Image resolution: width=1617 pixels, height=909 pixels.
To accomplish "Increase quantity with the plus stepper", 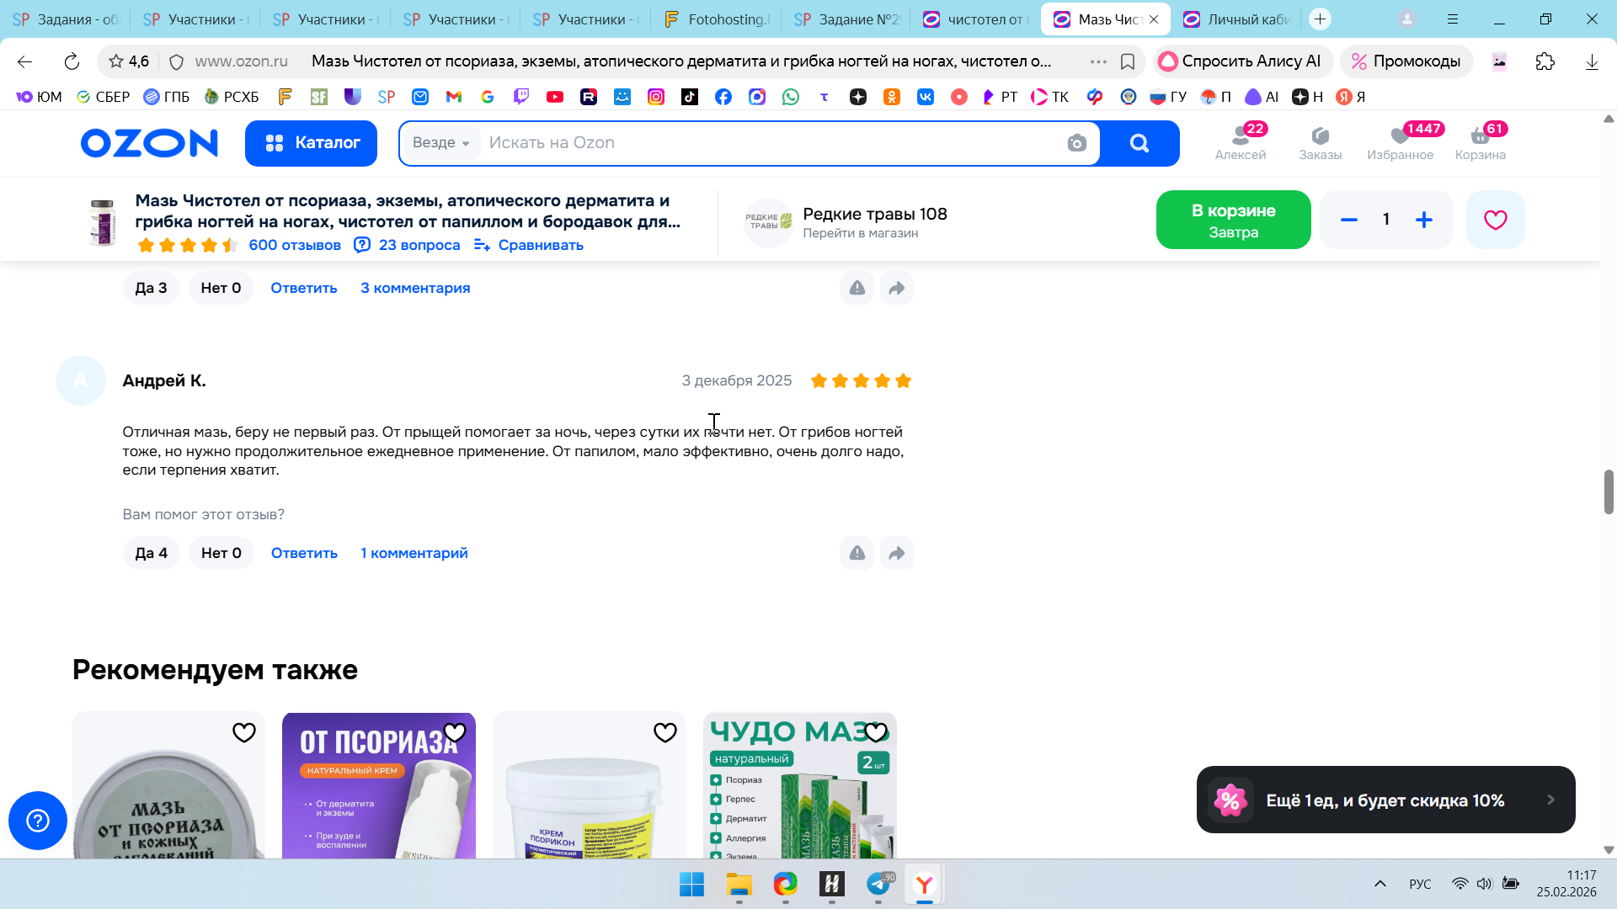I will [1423, 220].
